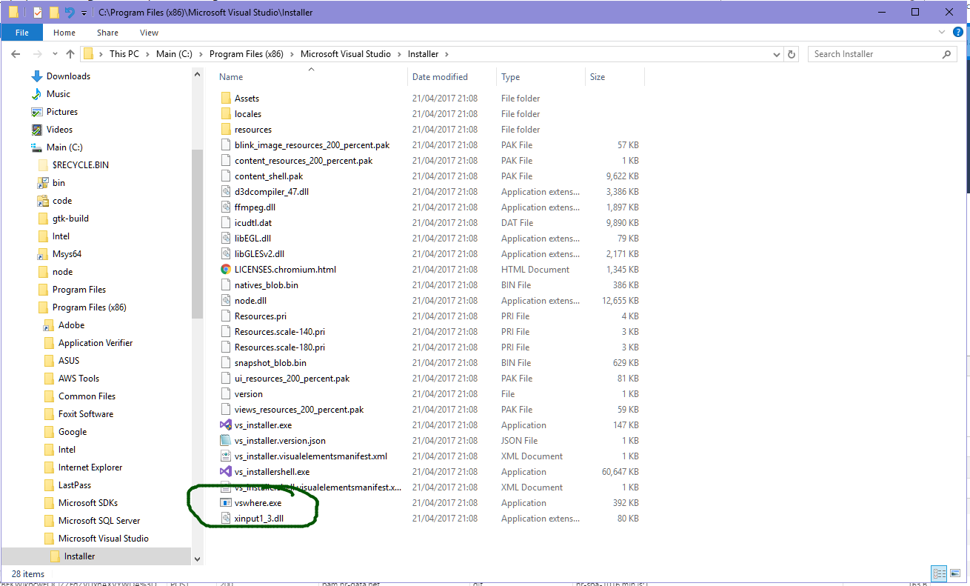The height and width of the screenshot is (586, 970).
Task: Click 'This PC' breadcrumb in address bar
Action: [x=124, y=54]
